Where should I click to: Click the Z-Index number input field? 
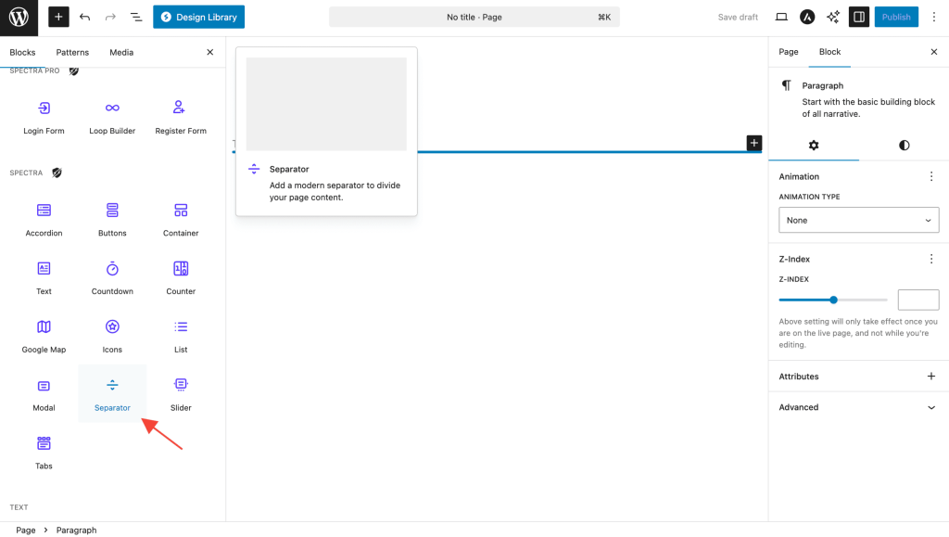pyautogui.click(x=917, y=300)
